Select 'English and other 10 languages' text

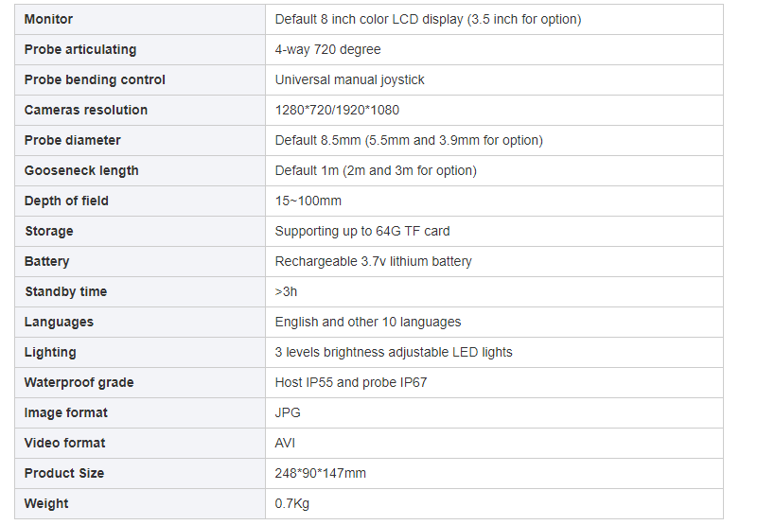coord(368,322)
